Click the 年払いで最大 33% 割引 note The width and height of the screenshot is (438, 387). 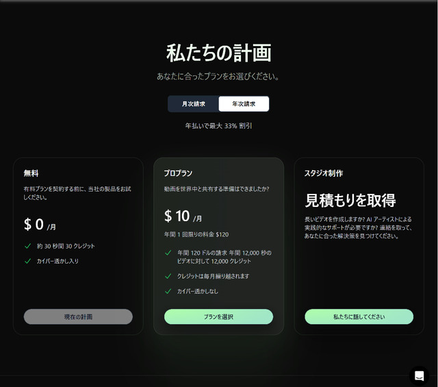pos(219,126)
